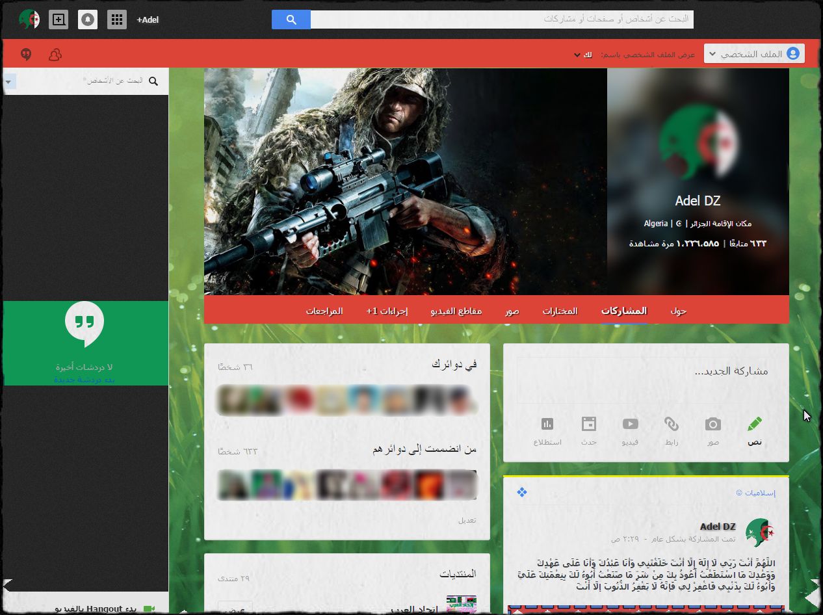This screenshot has width=823, height=615.
Task: Open the الملف الشخصي dropdown
Action: (754, 54)
